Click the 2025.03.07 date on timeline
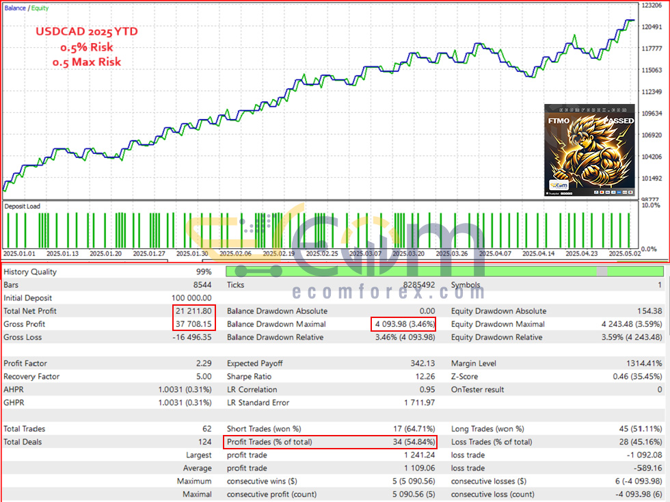670x502 pixels. [365, 254]
